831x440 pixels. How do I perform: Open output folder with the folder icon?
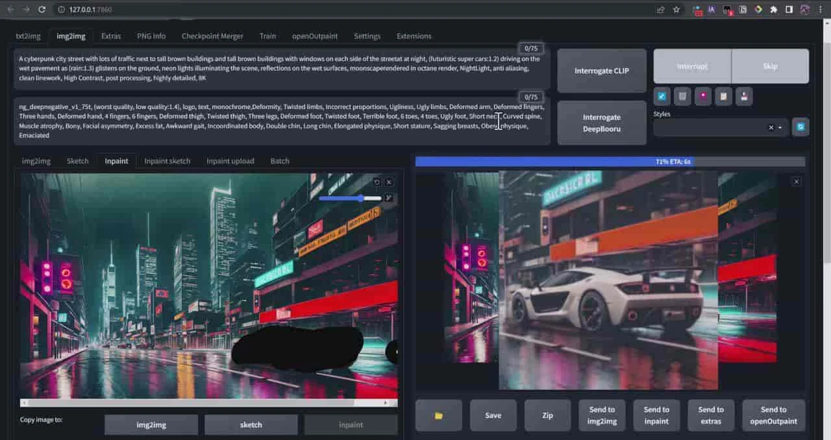click(x=439, y=415)
